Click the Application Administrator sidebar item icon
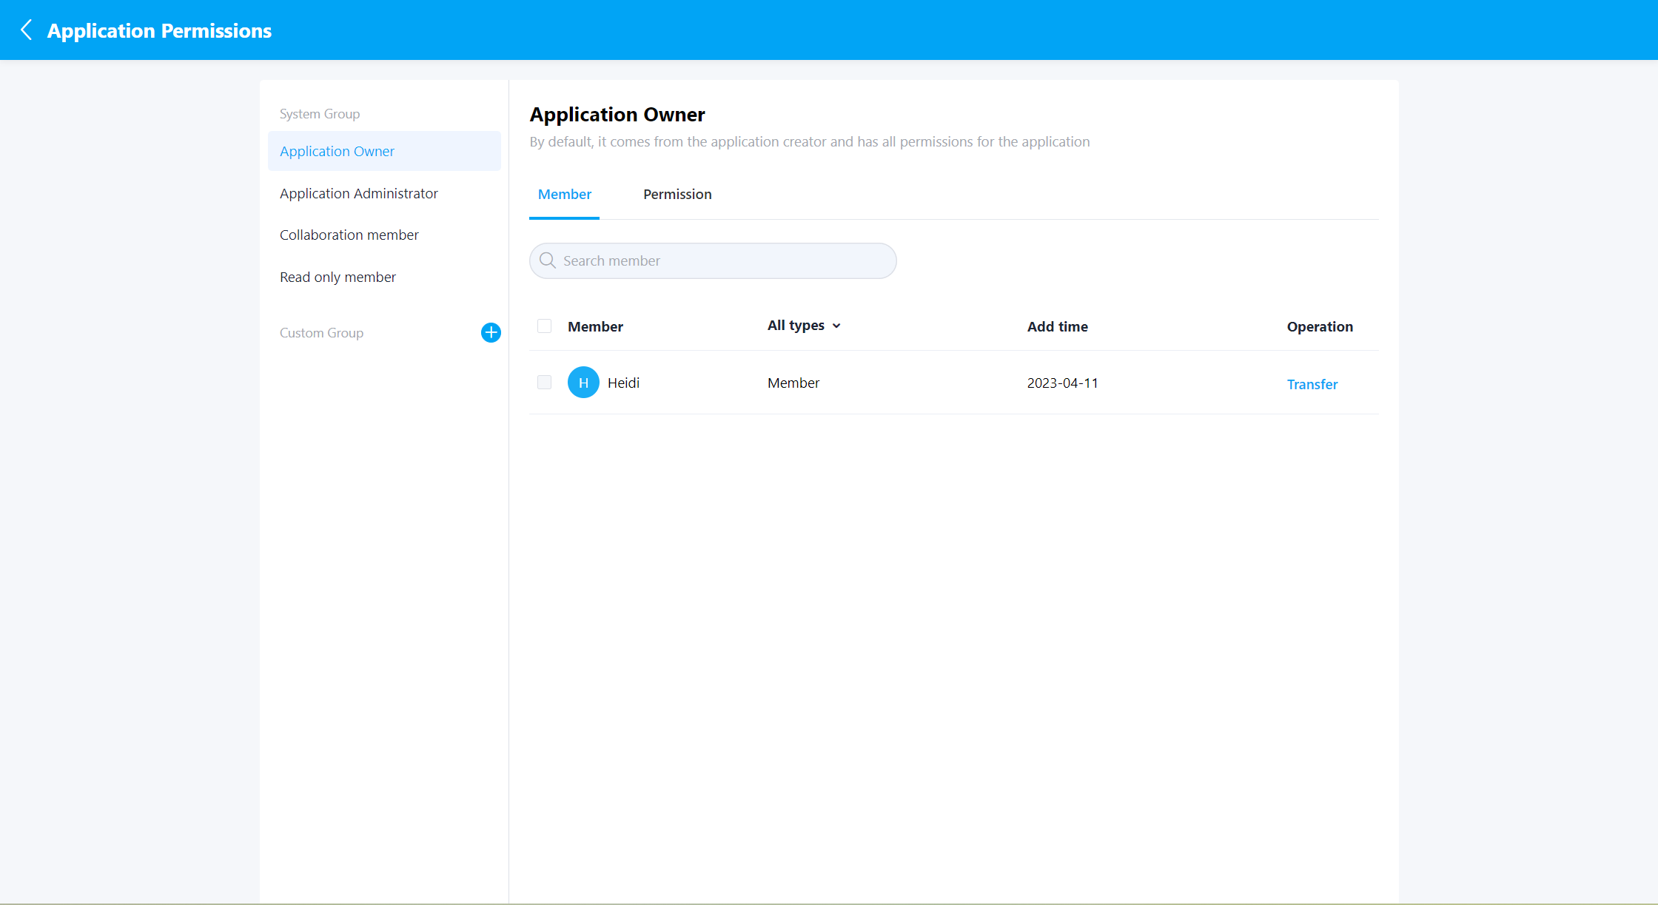Image resolution: width=1658 pixels, height=905 pixels. click(359, 193)
